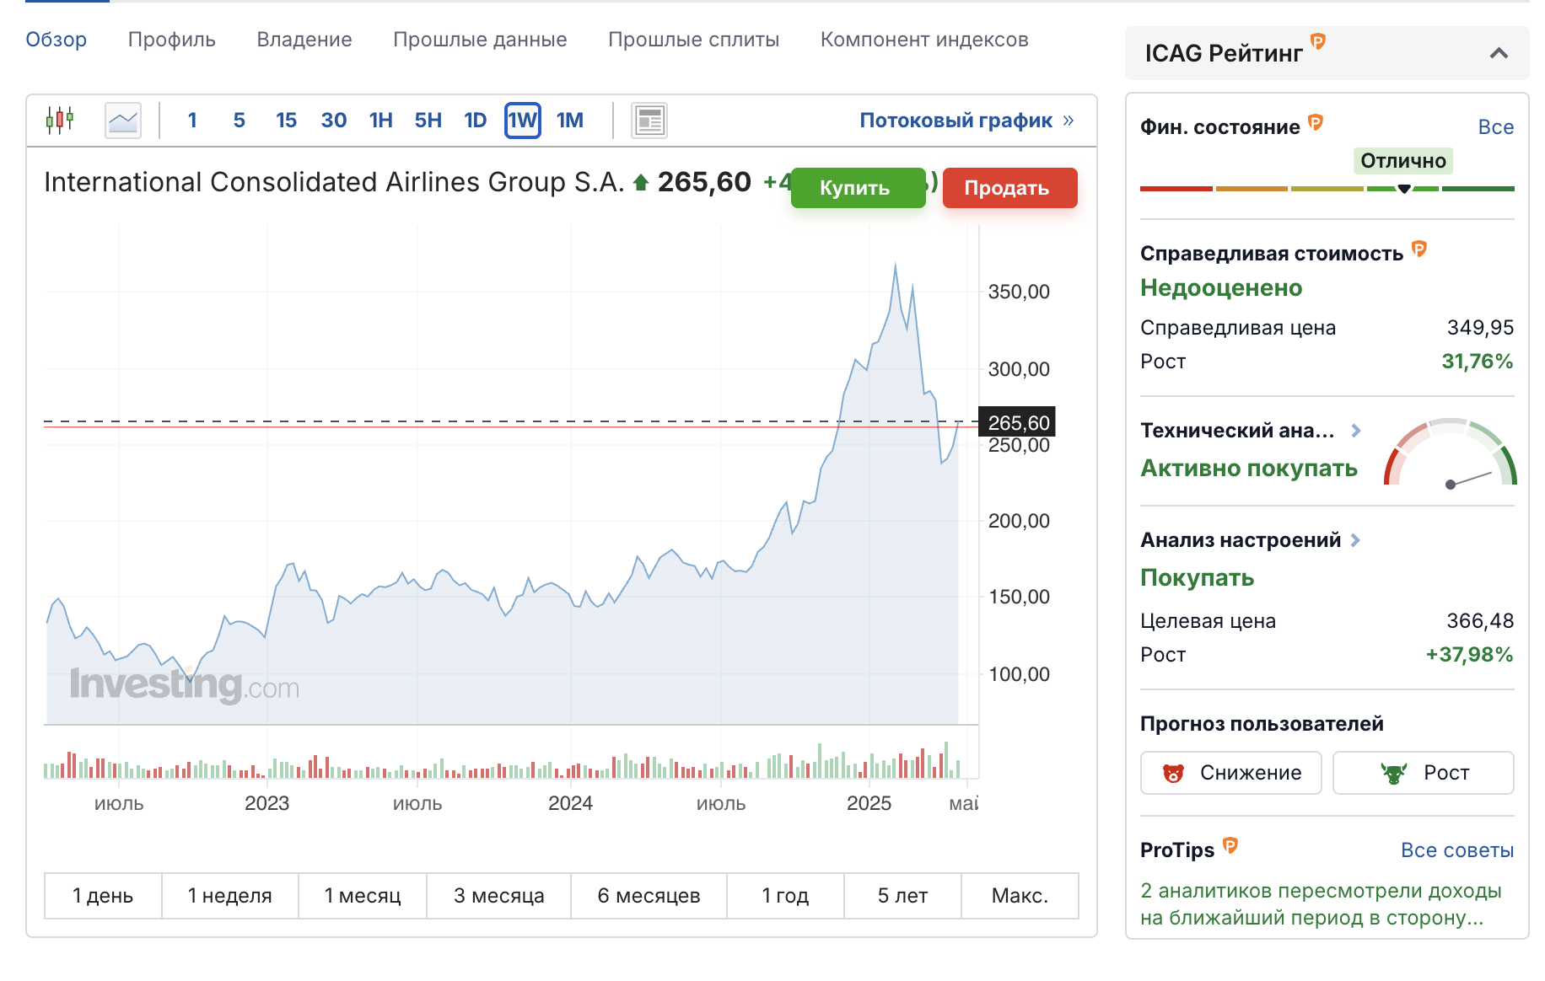Select the 5H interval
The width and height of the screenshot is (1545, 981).
(x=428, y=121)
